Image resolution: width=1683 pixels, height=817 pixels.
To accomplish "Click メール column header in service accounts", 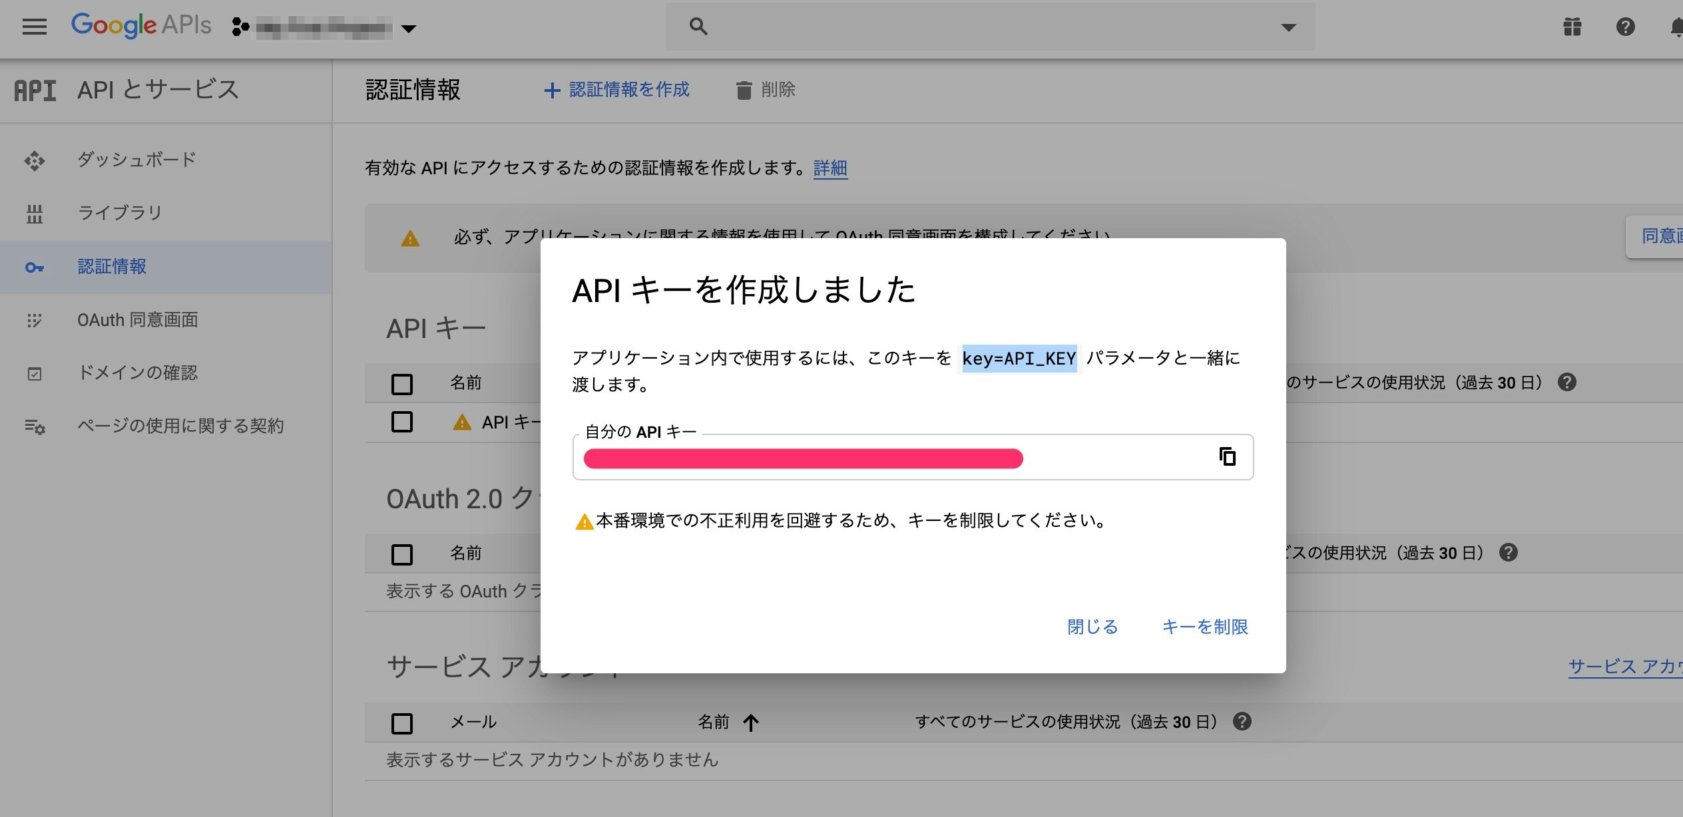I will point(474,722).
